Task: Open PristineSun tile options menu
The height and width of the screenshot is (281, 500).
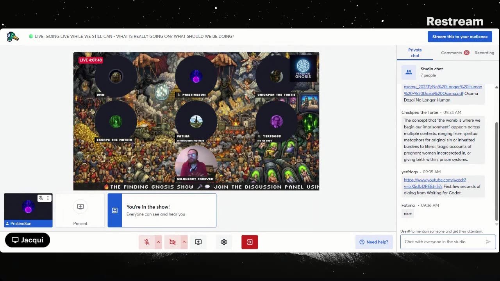Action: tap(48, 198)
